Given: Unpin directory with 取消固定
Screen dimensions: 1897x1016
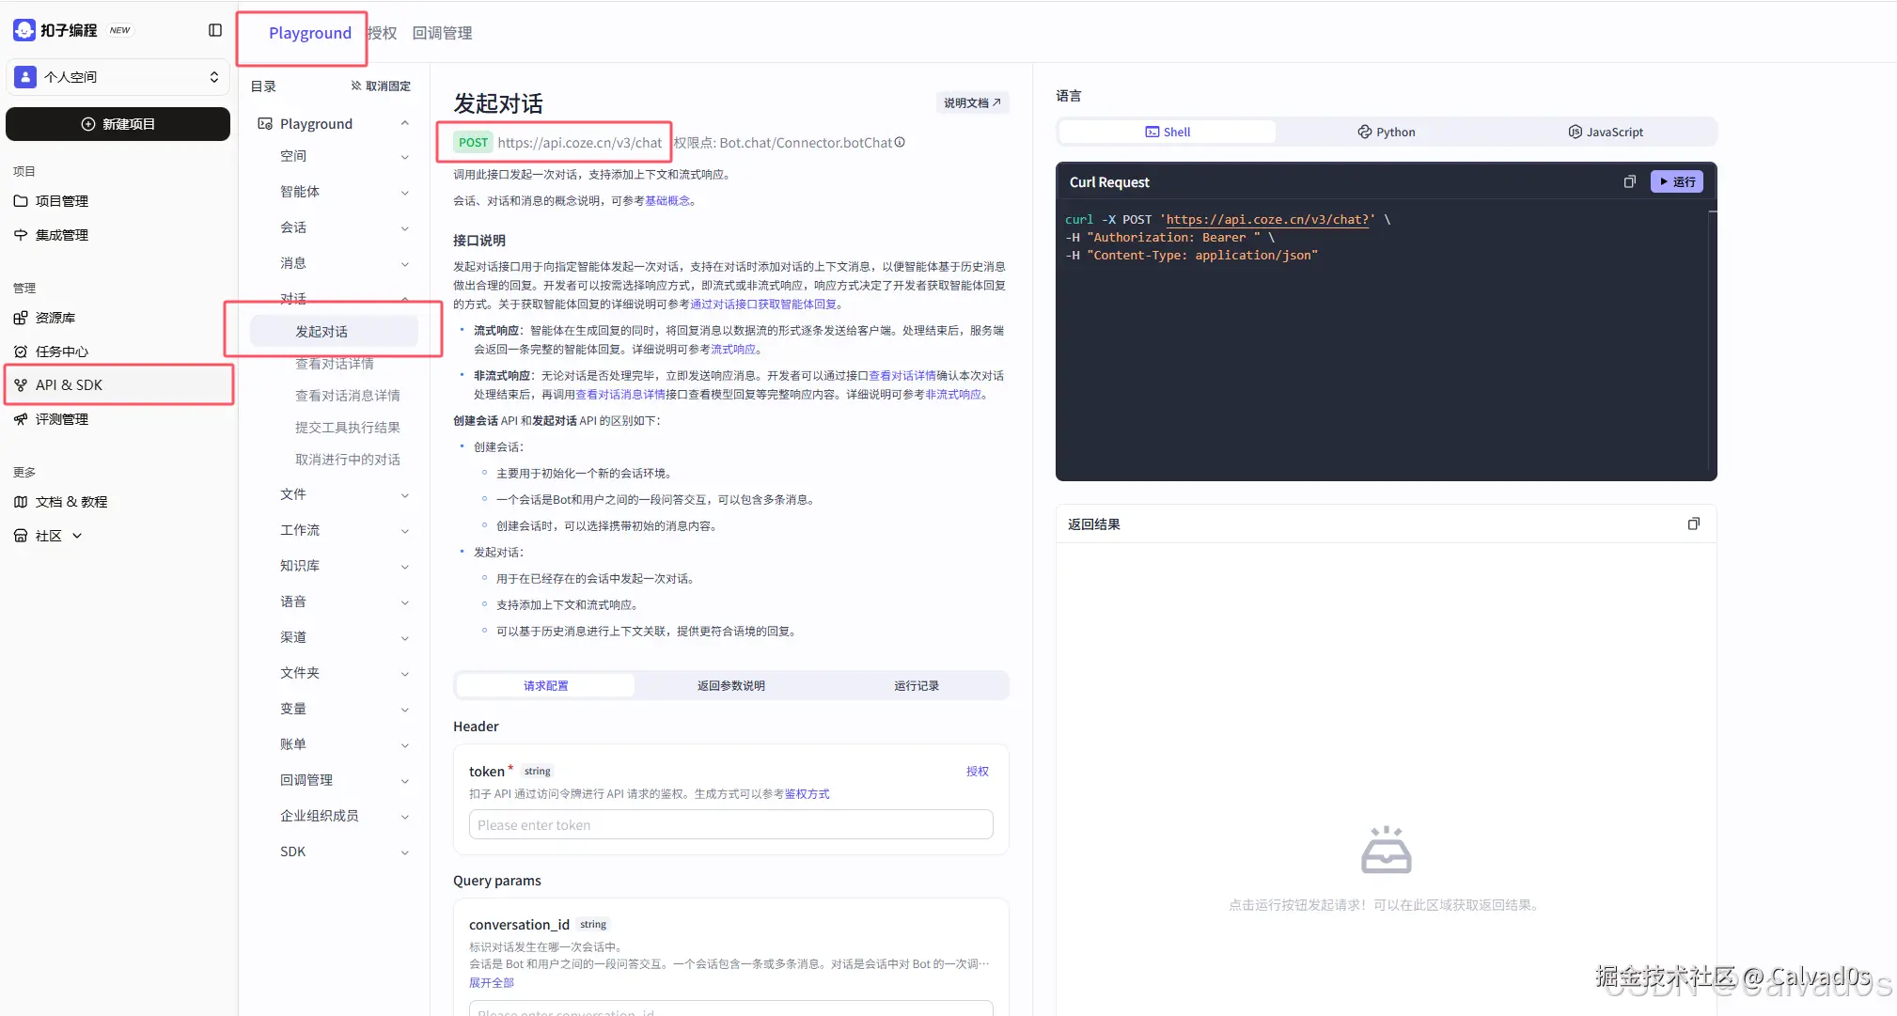Looking at the screenshot, I should pos(381,86).
